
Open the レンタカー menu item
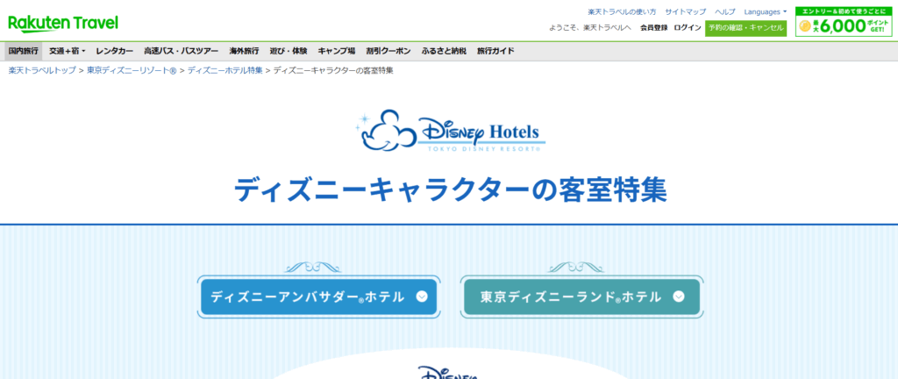(115, 51)
